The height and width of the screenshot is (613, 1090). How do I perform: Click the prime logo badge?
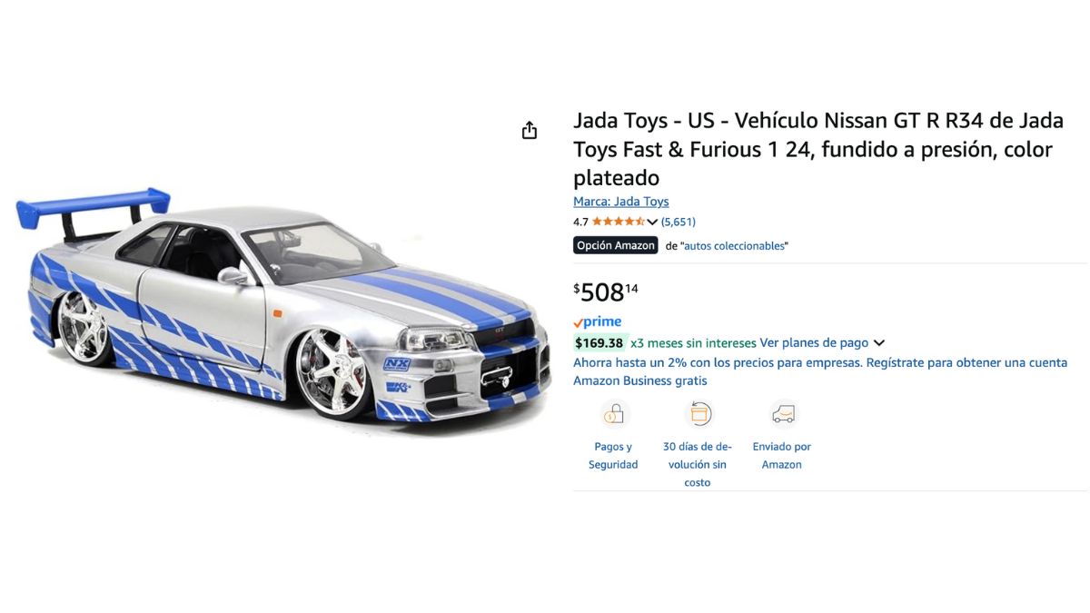tap(598, 322)
